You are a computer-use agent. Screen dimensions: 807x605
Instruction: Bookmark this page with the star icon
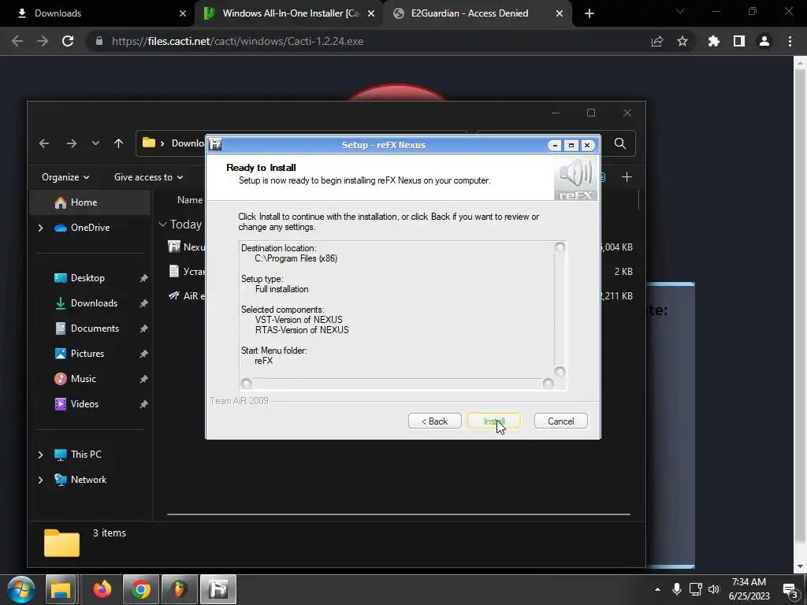coord(682,41)
